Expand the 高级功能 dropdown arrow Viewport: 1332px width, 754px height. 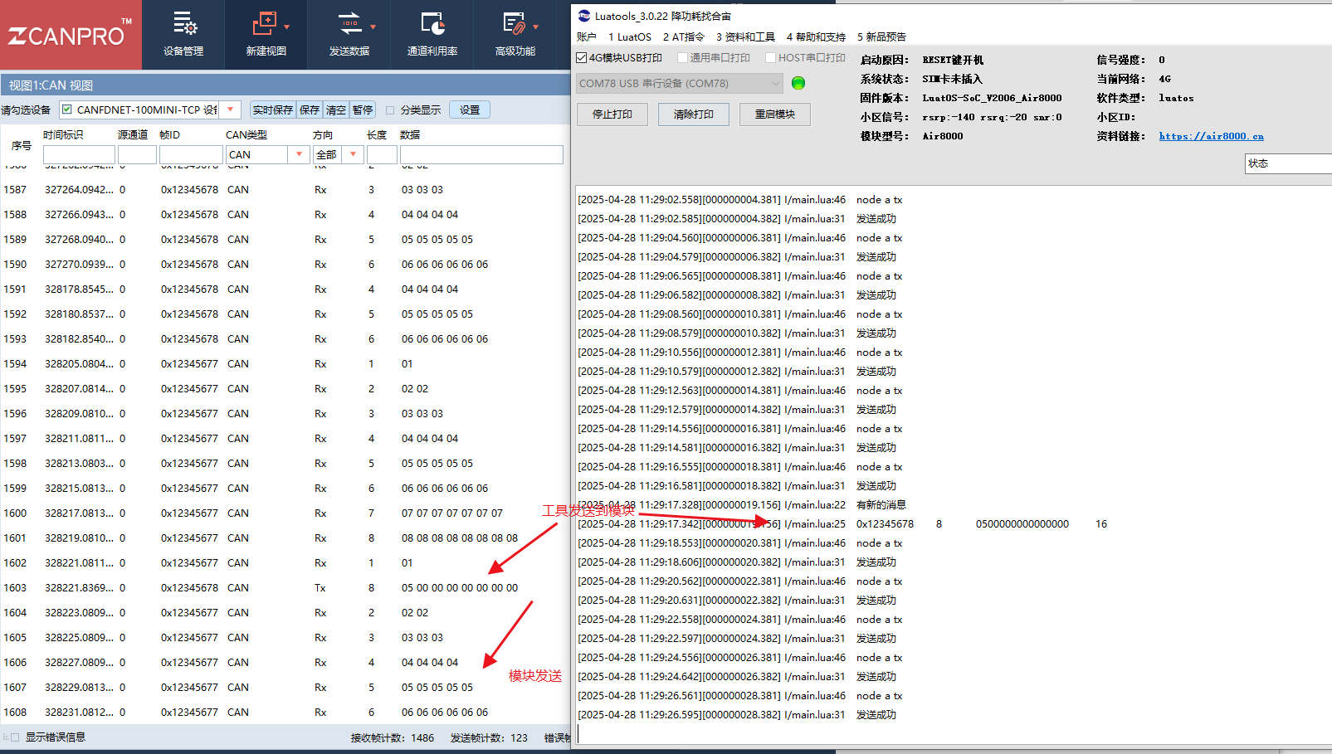coord(535,27)
